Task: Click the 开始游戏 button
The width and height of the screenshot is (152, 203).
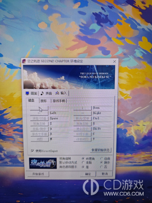Action: tap(38, 174)
